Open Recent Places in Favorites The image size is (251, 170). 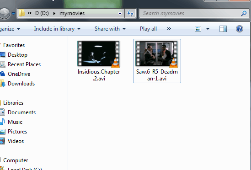click(24, 64)
